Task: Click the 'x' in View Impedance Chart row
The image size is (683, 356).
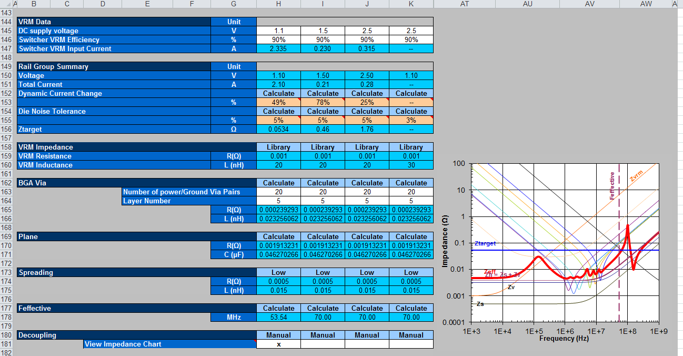Action: pyautogui.click(x=278, y=344)
